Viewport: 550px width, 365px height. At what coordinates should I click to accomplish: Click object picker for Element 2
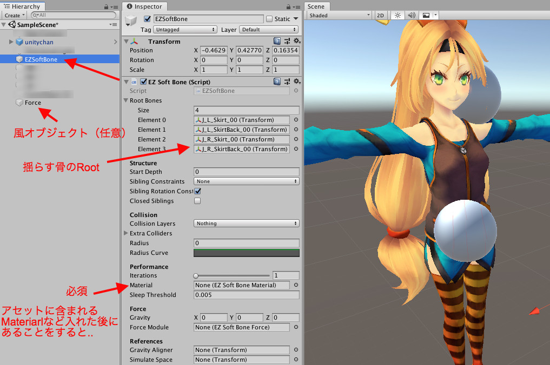click(x=296, y=139)
